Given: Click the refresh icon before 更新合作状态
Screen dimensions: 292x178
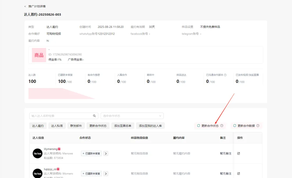Looking at the screenshot, I should (198, 126).
